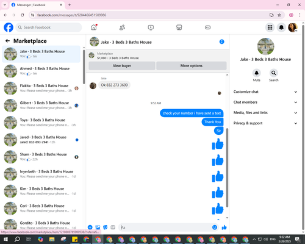Open Jared - 3 Beds 3 Baths House chat
The image size is (305, 244).
(41, 140)
